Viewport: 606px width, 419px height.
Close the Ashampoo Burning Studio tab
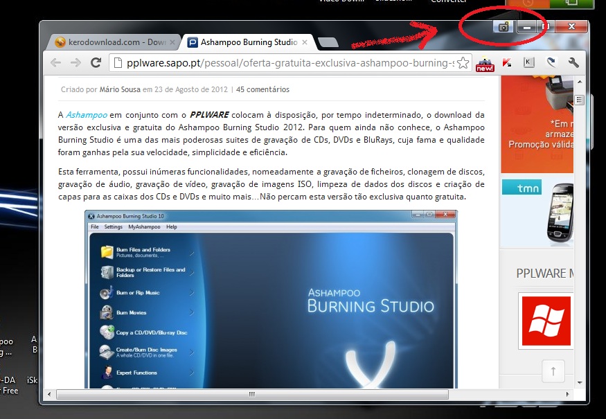point(305,42)
